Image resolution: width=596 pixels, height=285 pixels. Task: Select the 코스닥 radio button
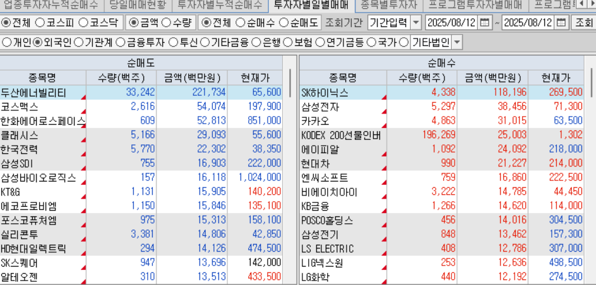coord(83,23)
